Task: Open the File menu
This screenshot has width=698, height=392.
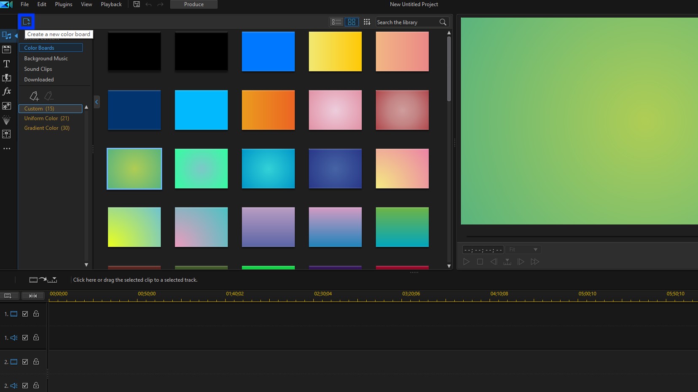Action: point(25,4)
